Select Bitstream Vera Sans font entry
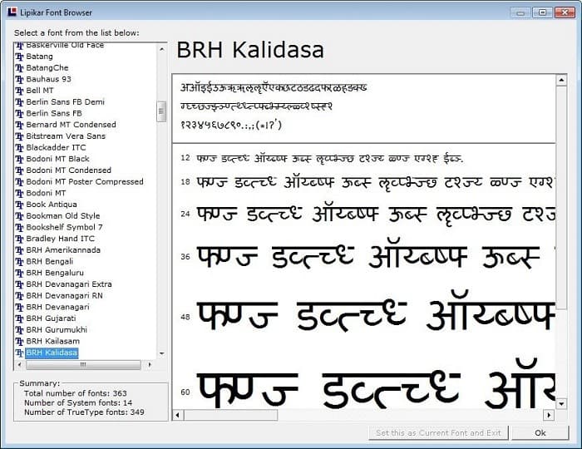The image size is (582, 449). [x=66, y=136]
